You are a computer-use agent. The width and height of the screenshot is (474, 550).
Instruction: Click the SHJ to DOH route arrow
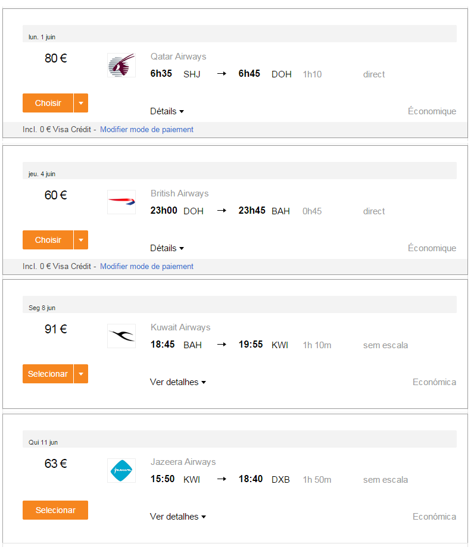[222, 74]
